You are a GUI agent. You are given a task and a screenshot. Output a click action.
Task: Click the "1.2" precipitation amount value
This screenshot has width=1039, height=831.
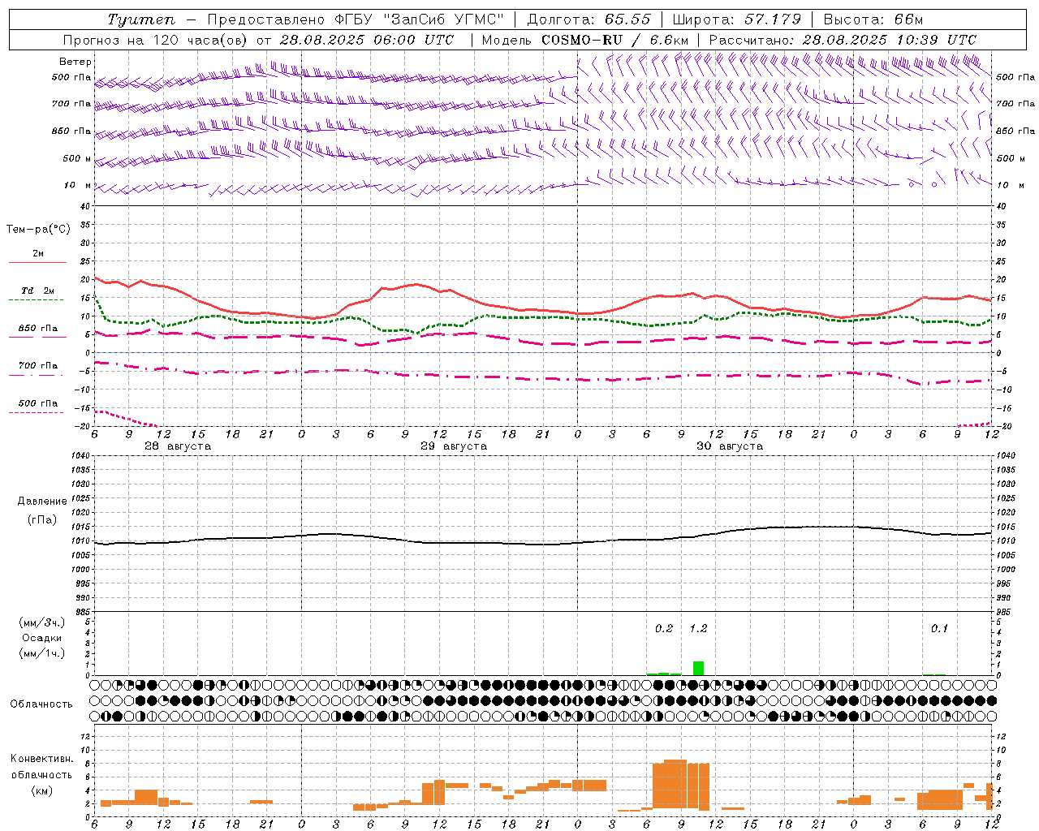(x=698, y=628)
